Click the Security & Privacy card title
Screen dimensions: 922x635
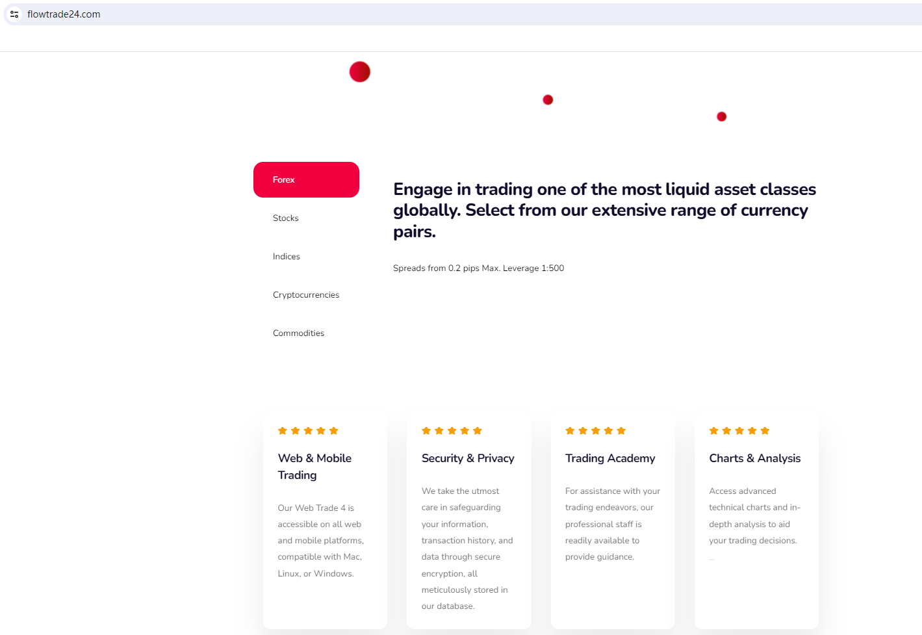(x=468, y=458)
